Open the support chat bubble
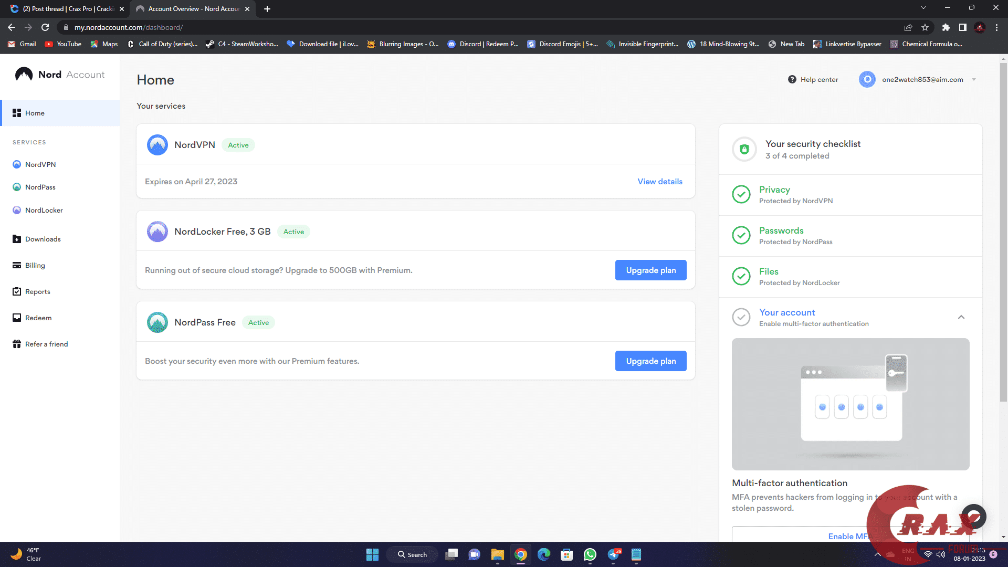 point(974,517)
